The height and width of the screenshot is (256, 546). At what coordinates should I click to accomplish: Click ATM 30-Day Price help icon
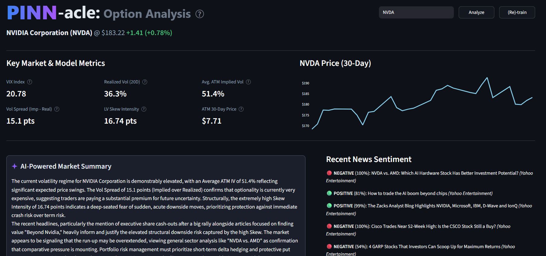[x=241, y=109]
